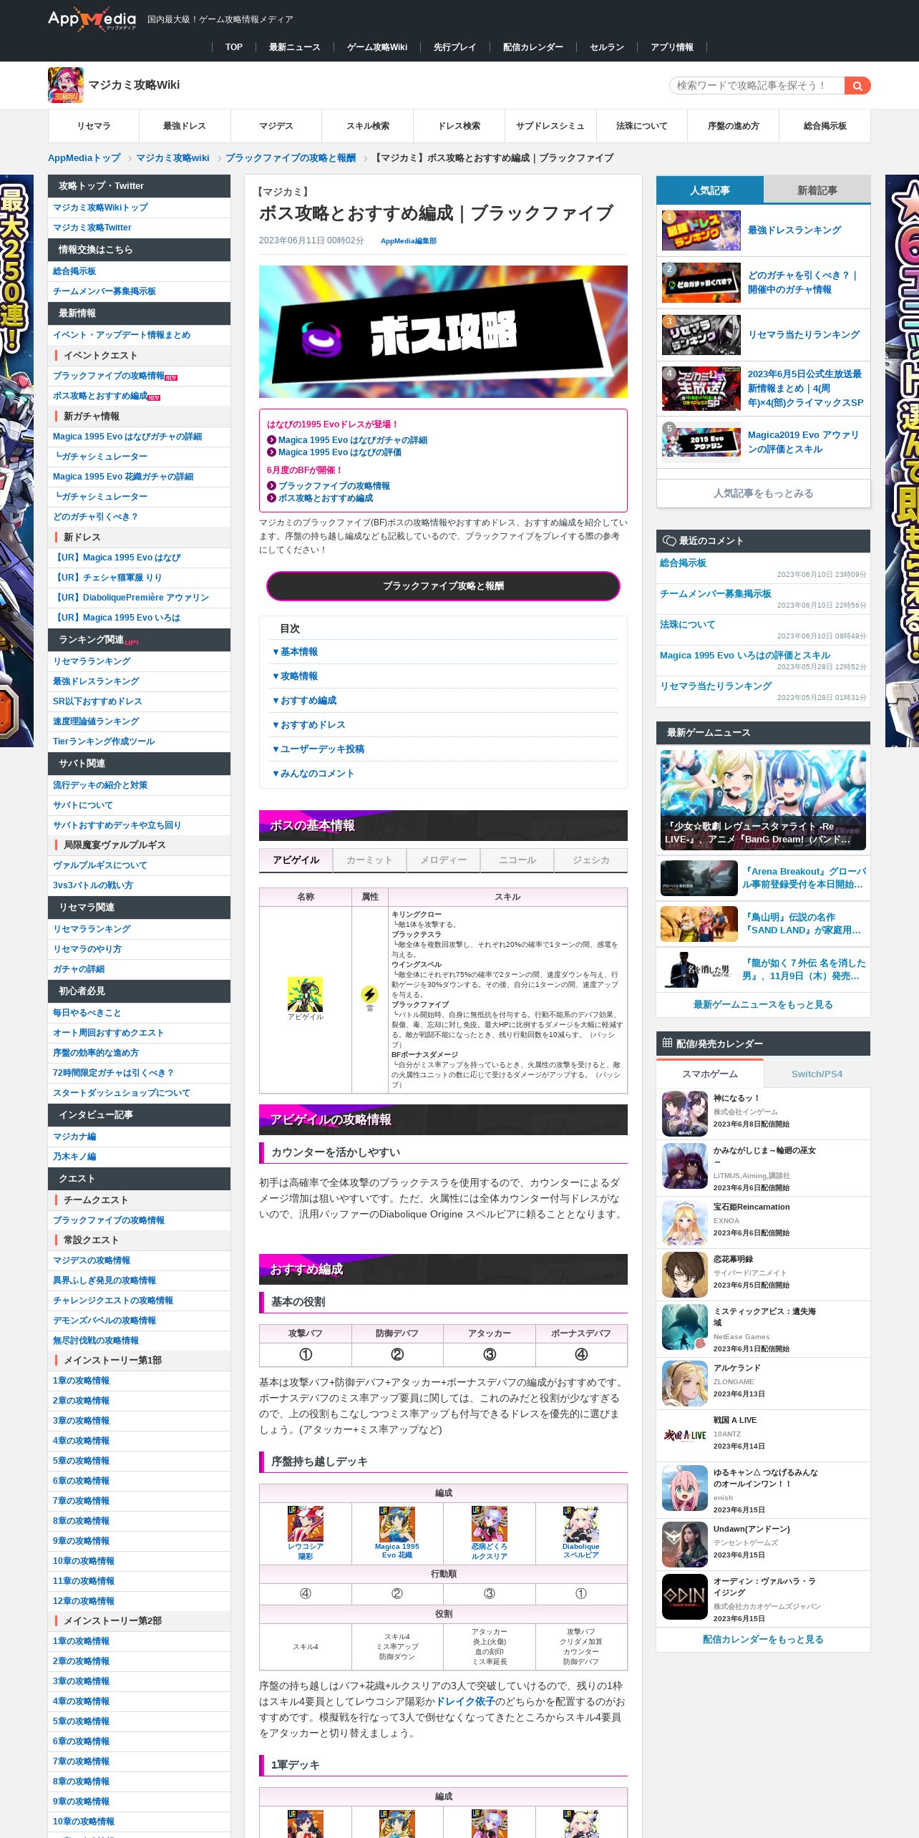This screenshot has width=919, height=1838.
Task: Open 最強ドレスランキング thumbnail in 人気記事
Action: tap(701, 230)
